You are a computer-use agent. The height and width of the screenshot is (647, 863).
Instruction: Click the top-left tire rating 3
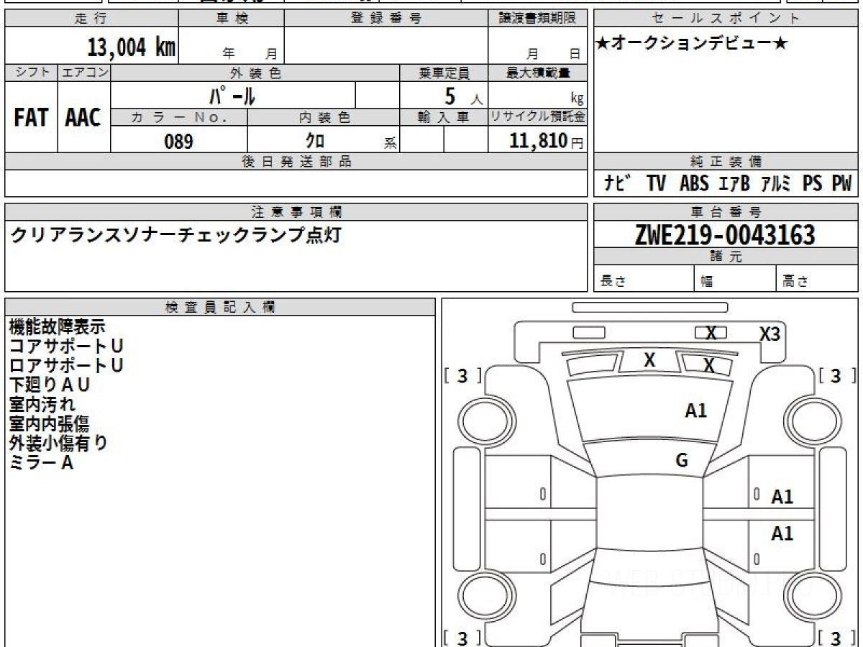[x=462, y=375]
